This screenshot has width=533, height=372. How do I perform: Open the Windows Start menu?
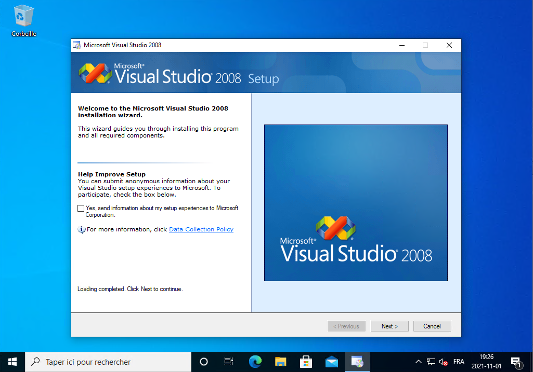tap(12, 362)
